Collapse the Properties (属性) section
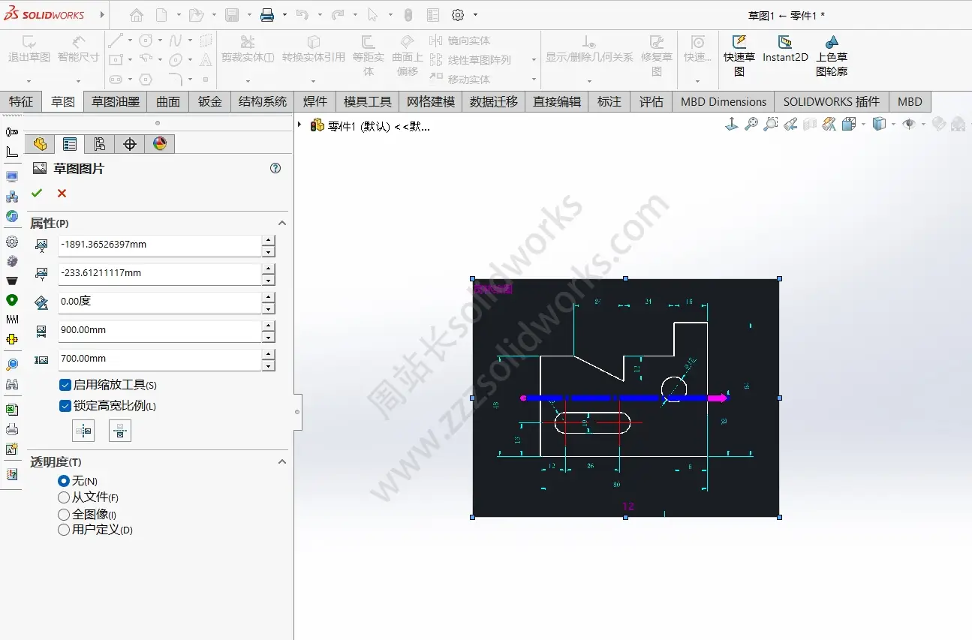Image resolution: width=972 pixels, height=640 pixels. (x=282, y=223)
